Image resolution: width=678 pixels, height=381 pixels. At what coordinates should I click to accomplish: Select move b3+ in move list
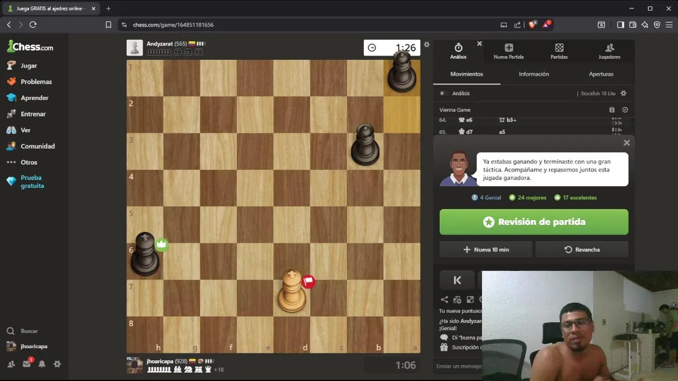pos(507,120)
